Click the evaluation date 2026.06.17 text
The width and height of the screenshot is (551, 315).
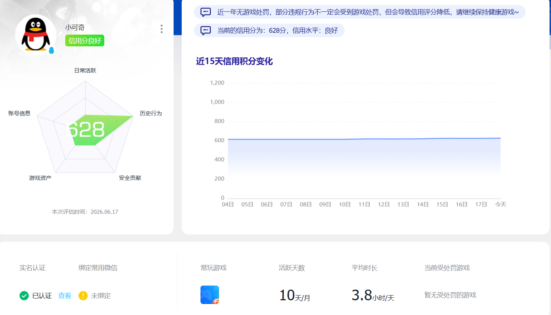point(104,212)
